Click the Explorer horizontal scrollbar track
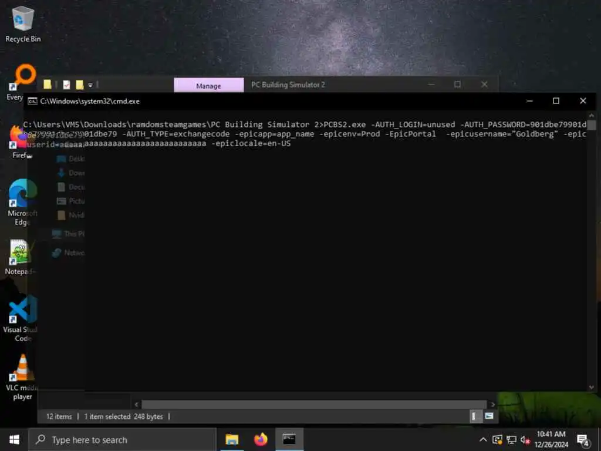 (x=315, y=404)
